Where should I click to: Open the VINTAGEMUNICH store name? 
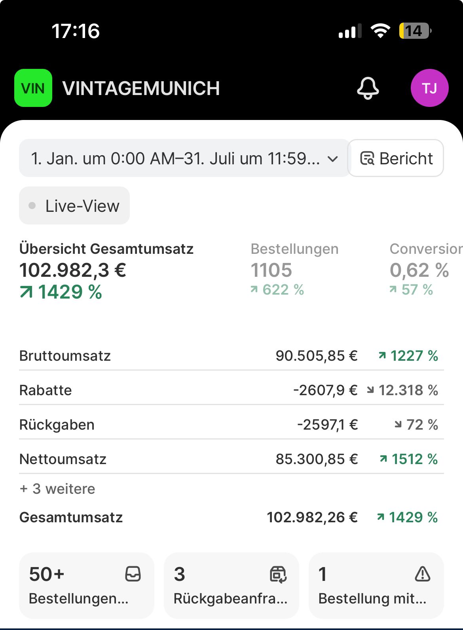(141, 88)
